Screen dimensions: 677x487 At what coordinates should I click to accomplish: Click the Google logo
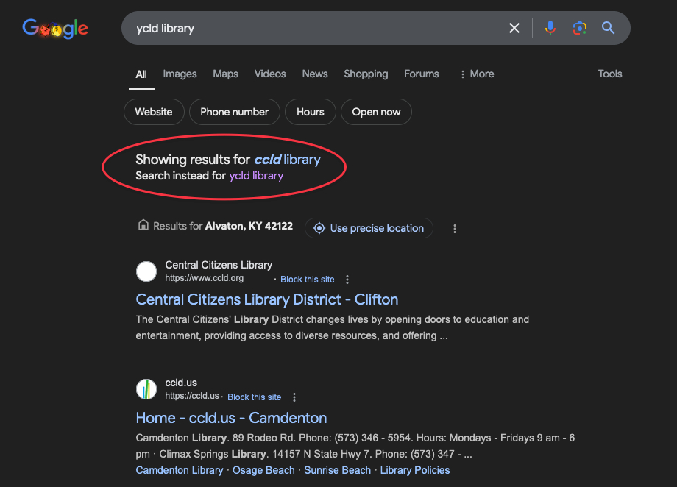(x=55, y=29)
